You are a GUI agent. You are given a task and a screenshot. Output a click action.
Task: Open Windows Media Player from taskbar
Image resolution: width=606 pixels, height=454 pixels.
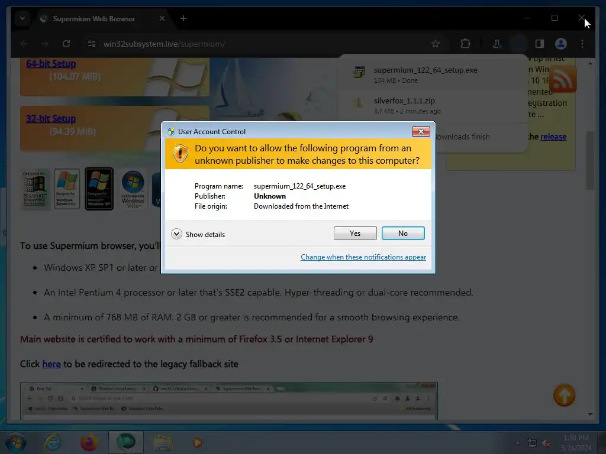pyautogui.click(x=198, y=442)
